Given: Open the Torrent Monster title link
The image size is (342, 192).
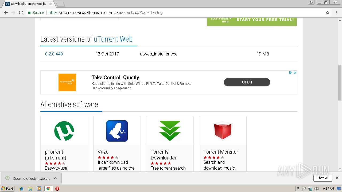Looking at the screenshot, I should click(x=221, y=152).
